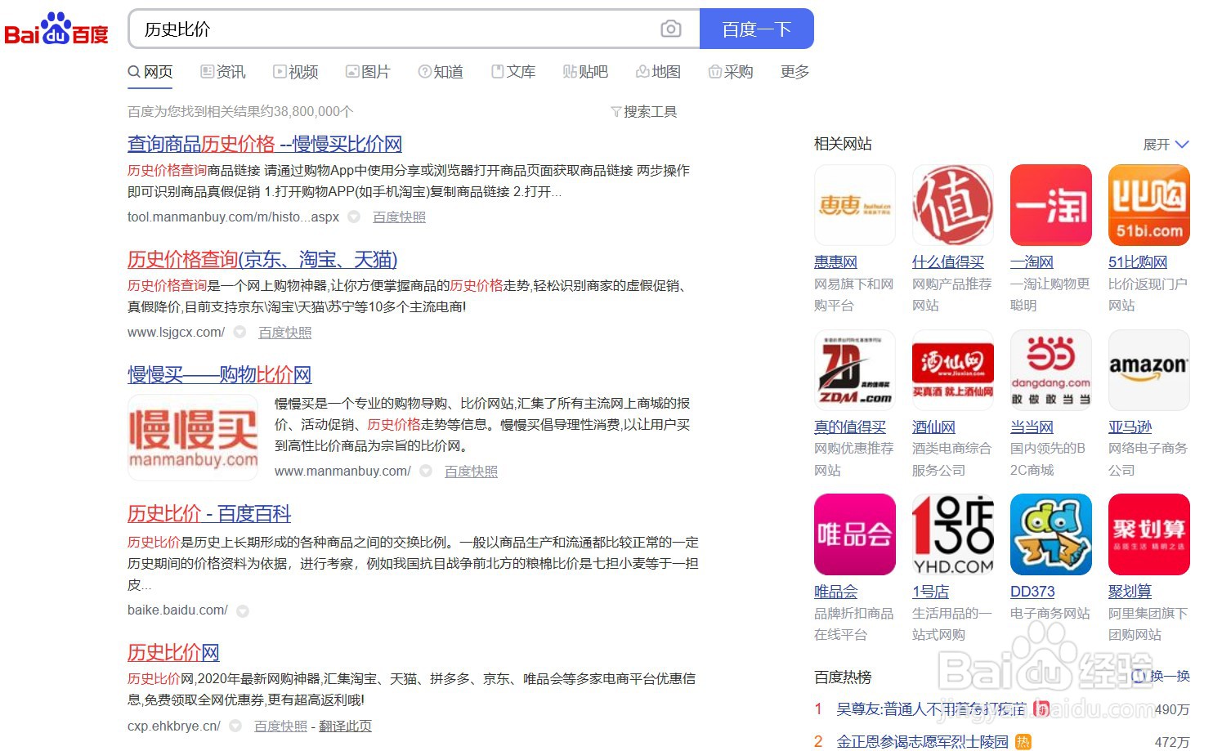Click the DD373 site logo
Image resolution: width=1222 pixels, height=751 pixels.
pos(1051,534)
